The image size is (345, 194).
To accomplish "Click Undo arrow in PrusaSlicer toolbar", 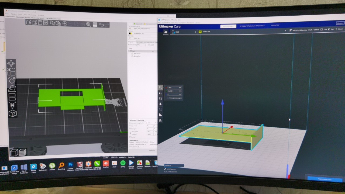I will pos(101,25).
